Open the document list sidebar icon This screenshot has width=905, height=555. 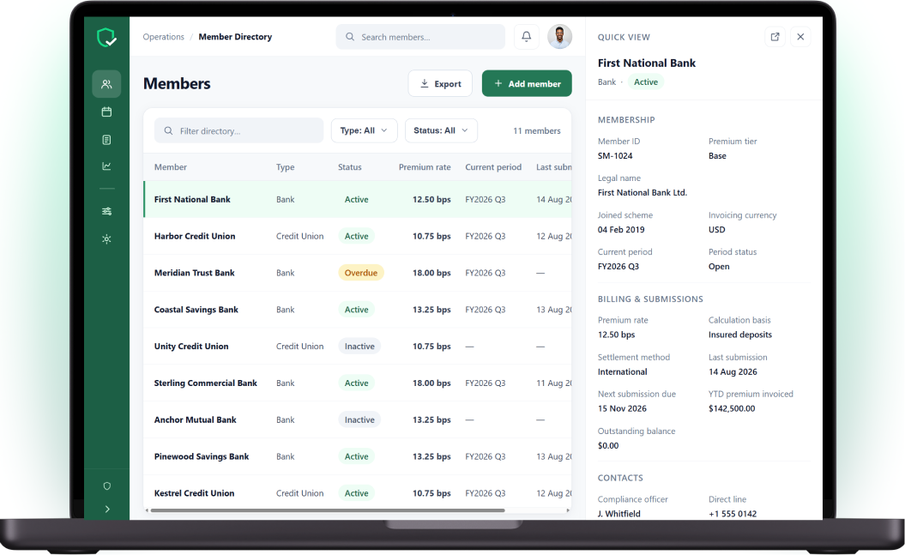(106, 140)
